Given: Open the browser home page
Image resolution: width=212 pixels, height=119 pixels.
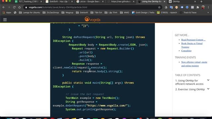Looking at the screenshot, I should coord(20,7).
